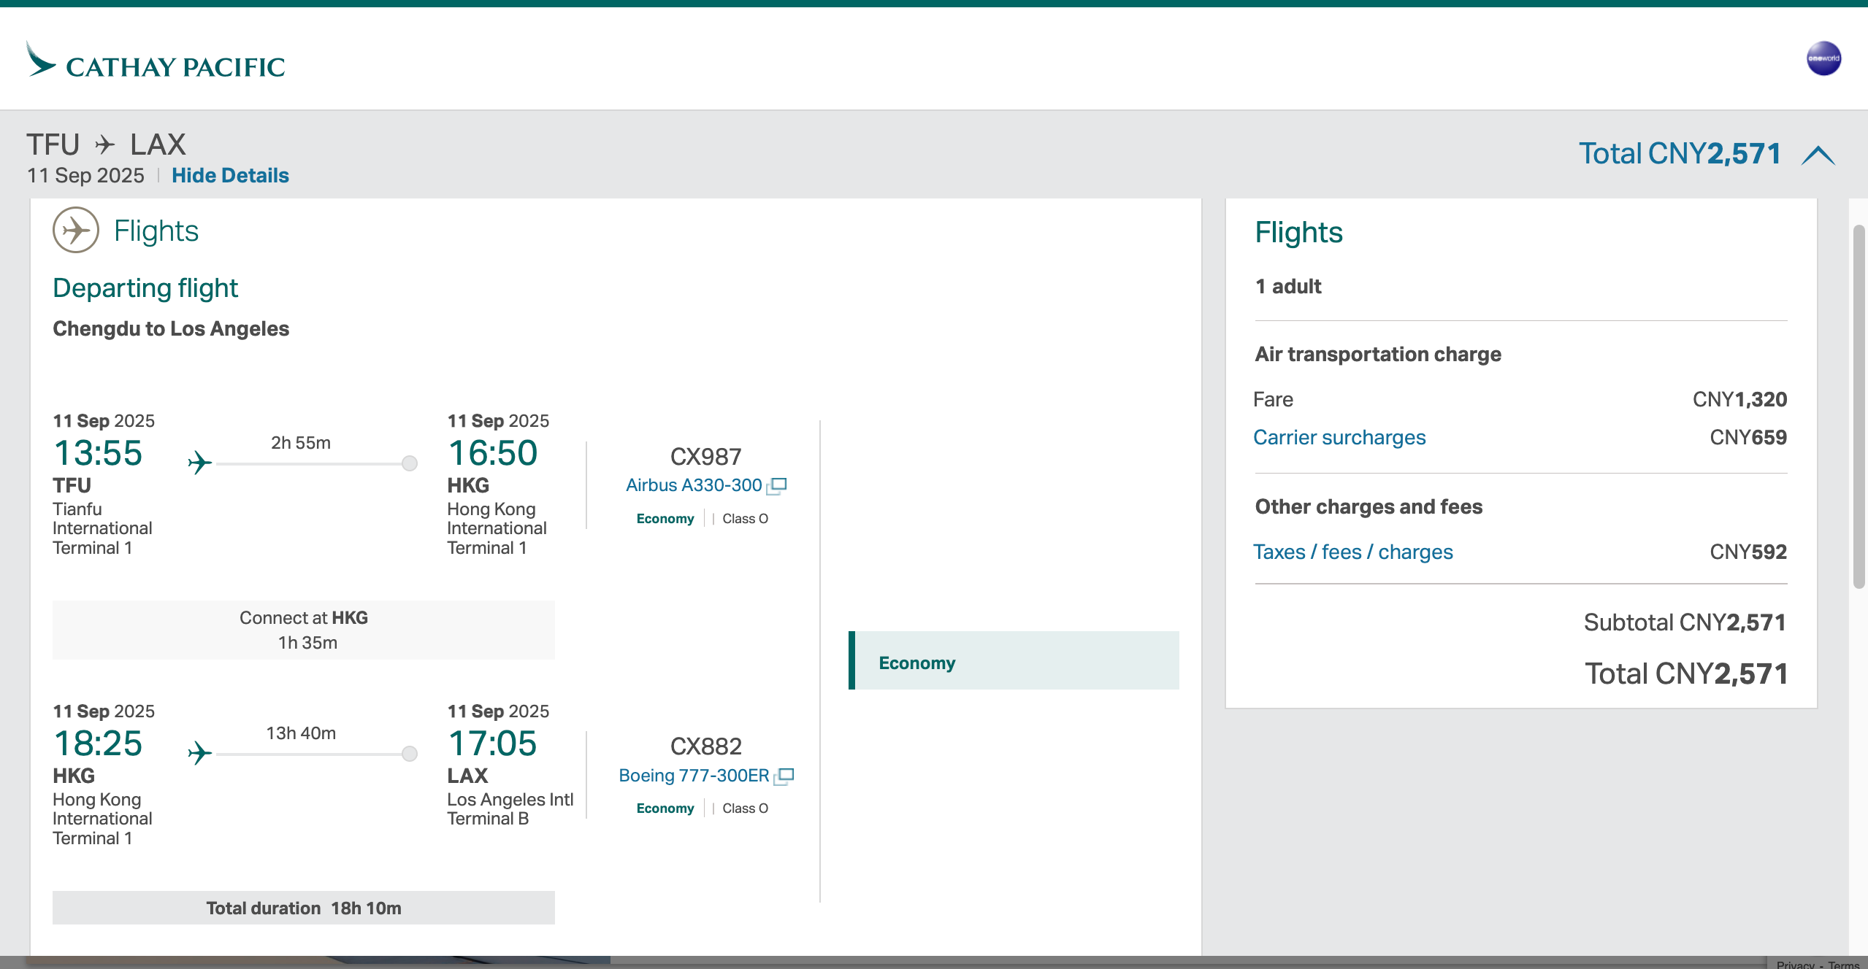Click the Cathay Pacific wordmark text
1868x969 pixels.
[x=175, y=67]
